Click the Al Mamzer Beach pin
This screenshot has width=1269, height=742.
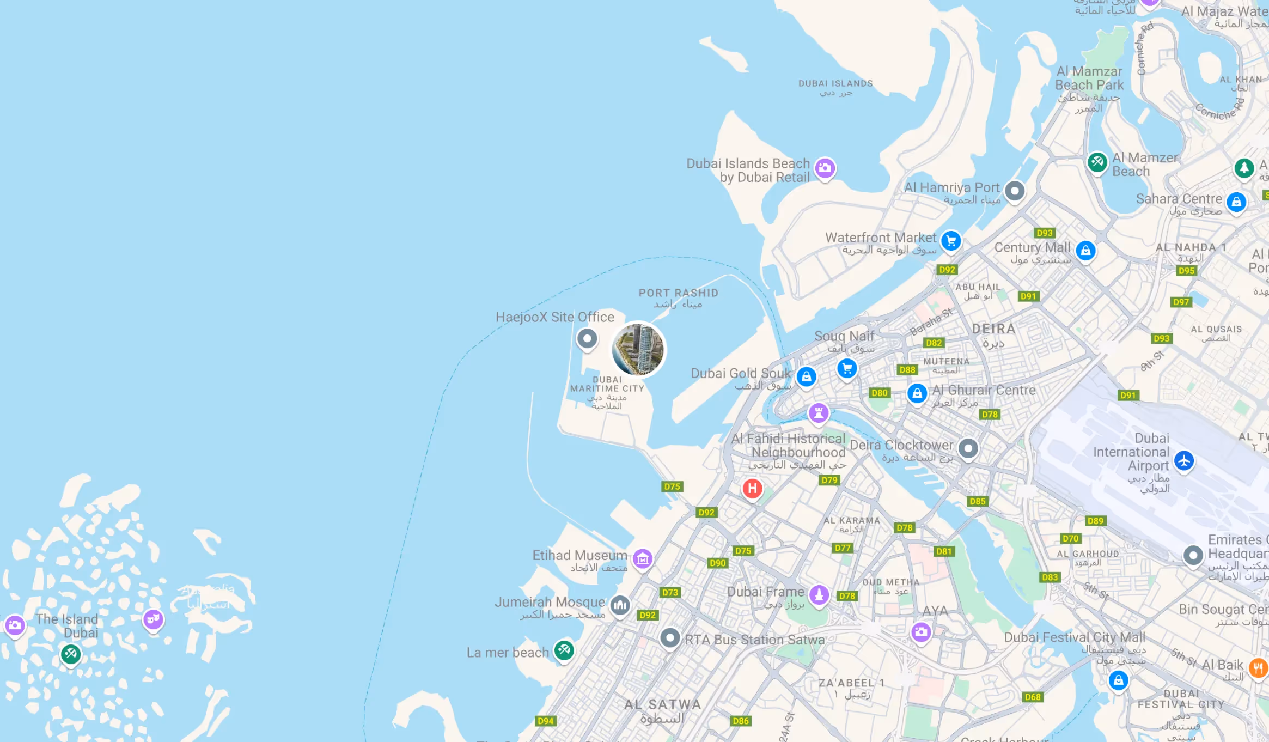[x=1097, y=162]
